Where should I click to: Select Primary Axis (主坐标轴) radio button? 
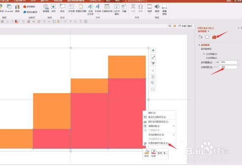[204, 54]
